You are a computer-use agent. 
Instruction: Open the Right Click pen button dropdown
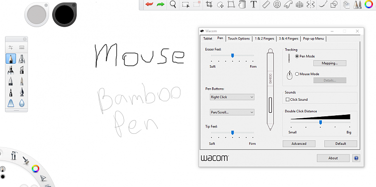tap(232, 97)
